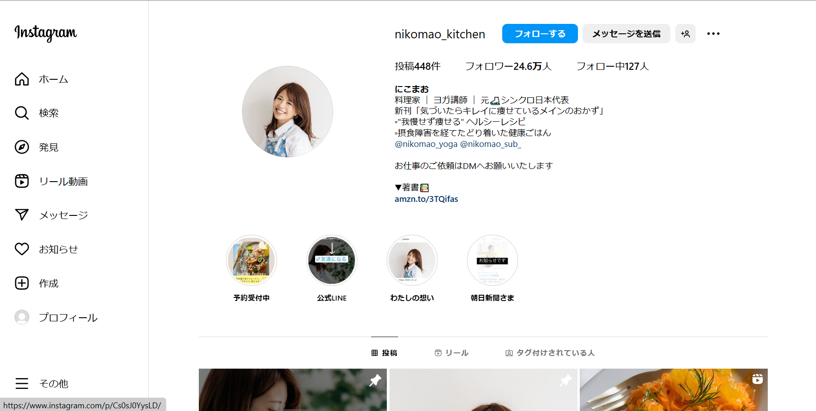Image resolution: width=816 pixels, height=411 pixels.
Task: Click bio line お仕事のご依頼はDMへお願いいたします
Action: 474,166
